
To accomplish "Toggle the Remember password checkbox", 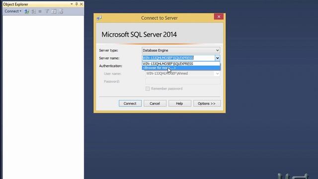I will 148,89.
